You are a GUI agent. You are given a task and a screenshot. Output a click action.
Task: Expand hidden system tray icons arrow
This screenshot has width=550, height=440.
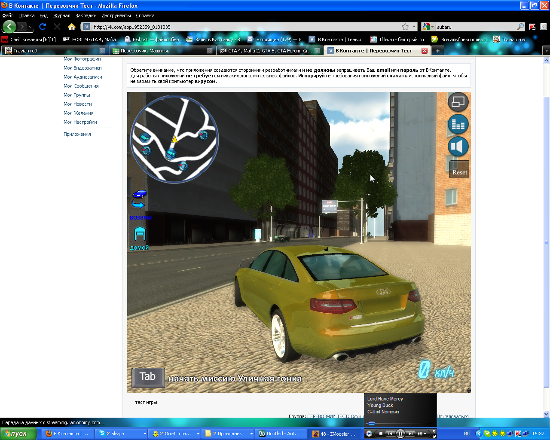click(479, 434)
